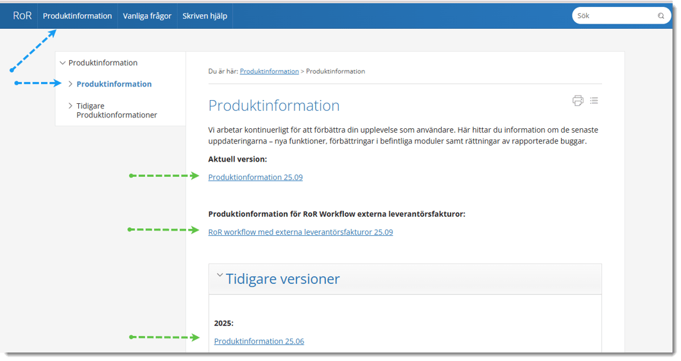Select top-level Produktinformation in sidebar tree

(x=103, y=63)
